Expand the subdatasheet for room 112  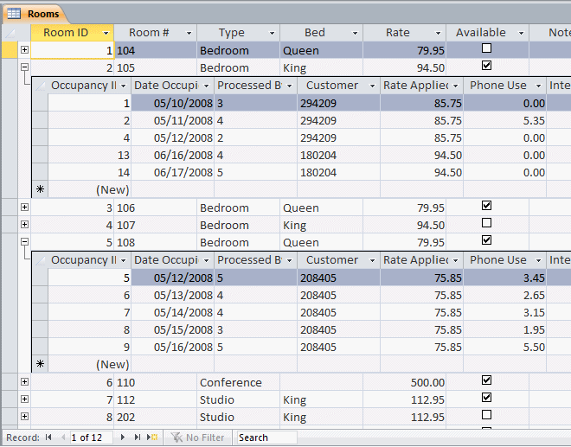[24, 399]
